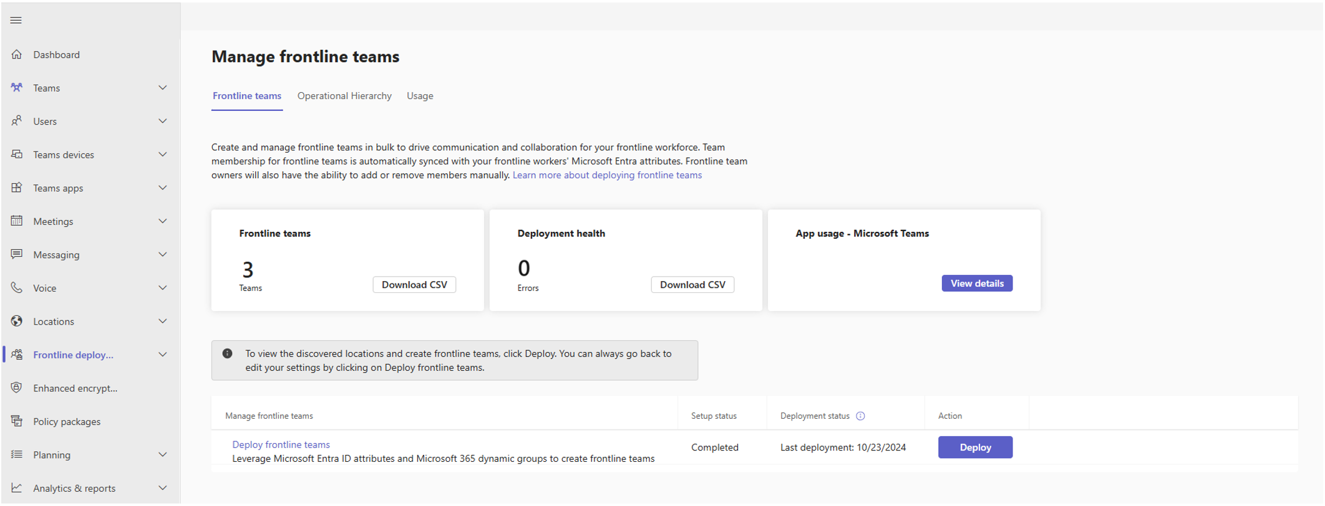Switch to the Operational Hierarchy tab
Viewport: 1325px width, 506px height.
[x=344, y=96]
